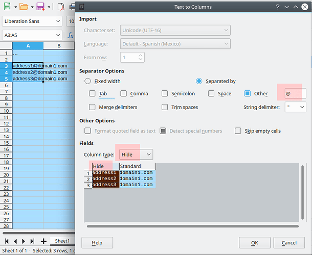Click the preview vertical scrollbar

(x=302, y=192)
